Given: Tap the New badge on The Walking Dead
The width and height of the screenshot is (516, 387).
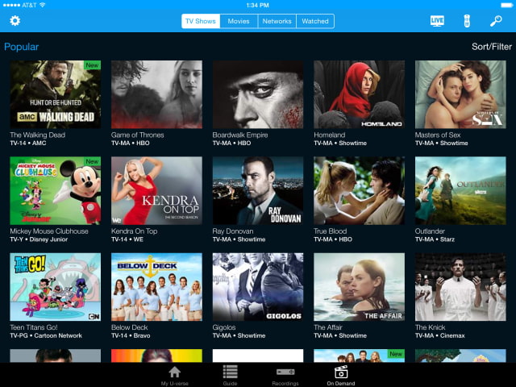Looking at the screenshot, I should [92, 65].
